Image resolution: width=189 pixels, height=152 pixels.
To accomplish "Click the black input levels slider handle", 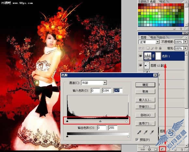I will pyautogui.click(x=67, y=121).
